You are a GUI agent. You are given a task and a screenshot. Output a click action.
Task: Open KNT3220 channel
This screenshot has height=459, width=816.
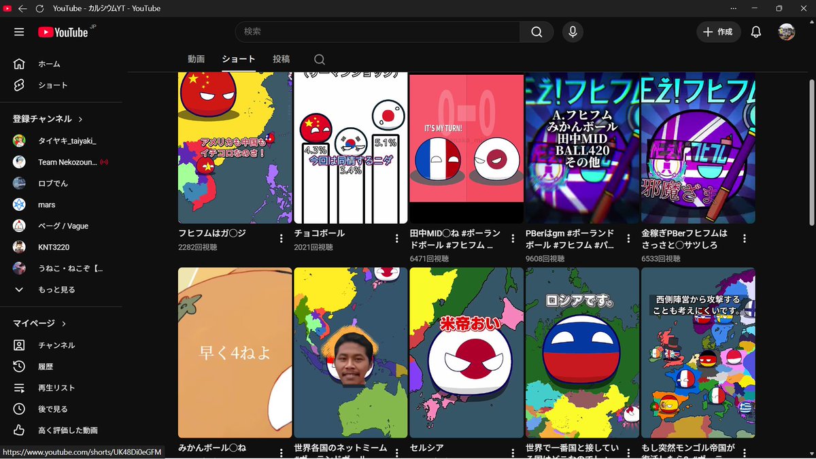[x=61, y=248]
